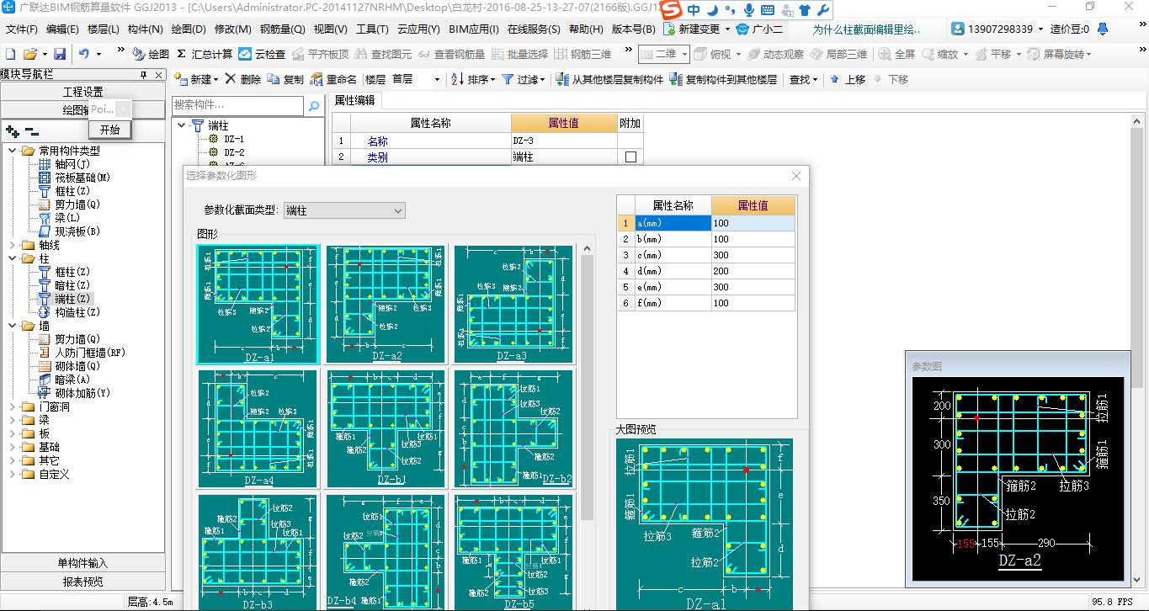Open the 工具(T) menu
This screenshot has height=611, width=1149.
(x=372, y=29)
